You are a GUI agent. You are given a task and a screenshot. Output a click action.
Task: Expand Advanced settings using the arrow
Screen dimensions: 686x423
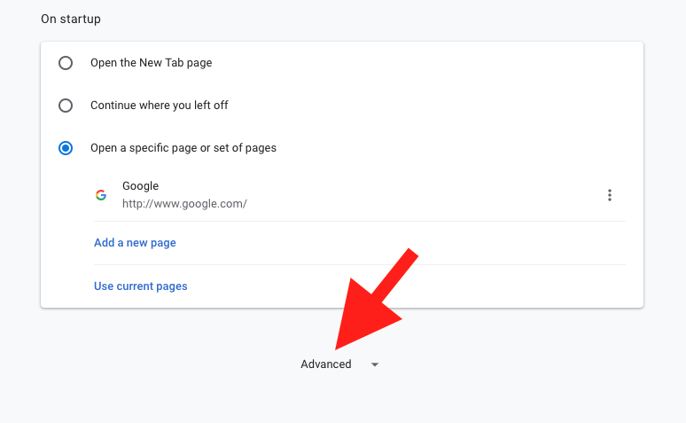pyautogui.click(x=375, y=364)
